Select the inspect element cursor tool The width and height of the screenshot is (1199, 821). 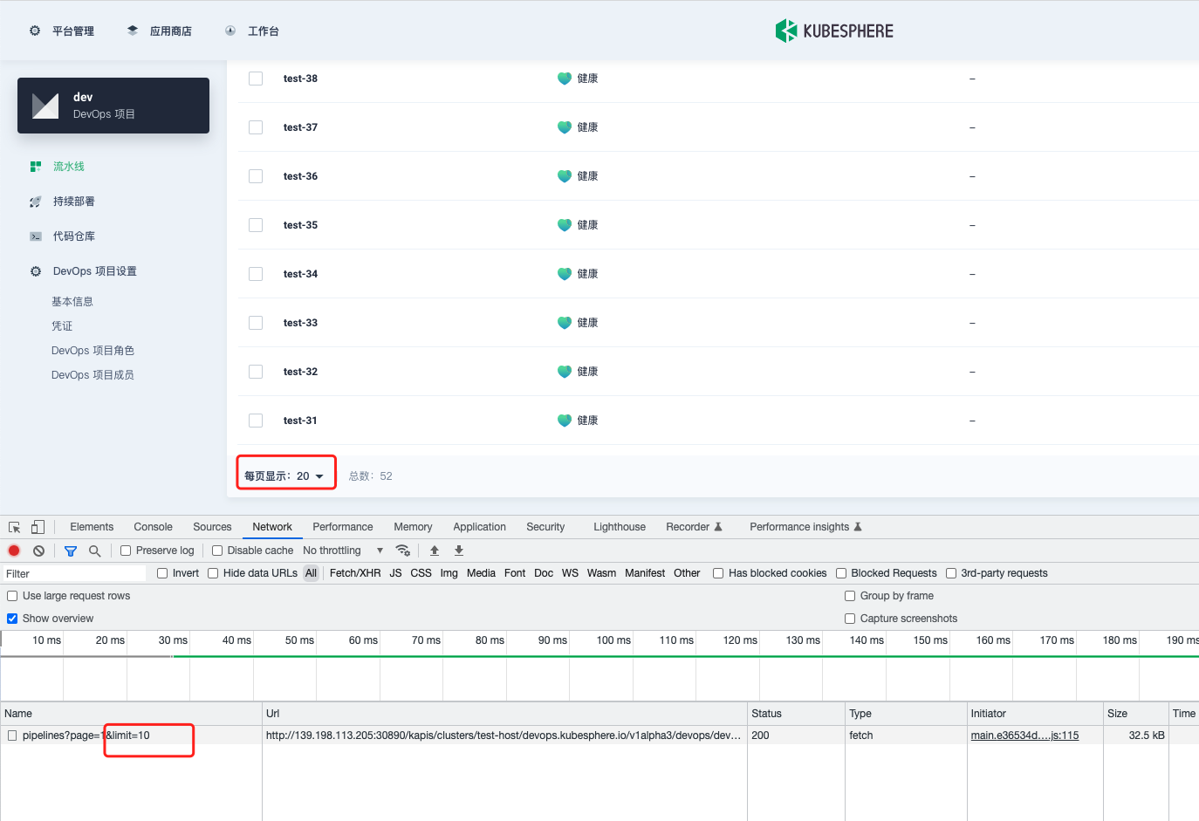pos(13,526)
